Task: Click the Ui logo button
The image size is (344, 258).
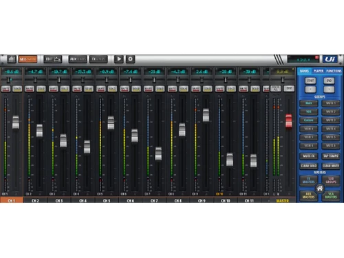Action: (x=330, y=59)
